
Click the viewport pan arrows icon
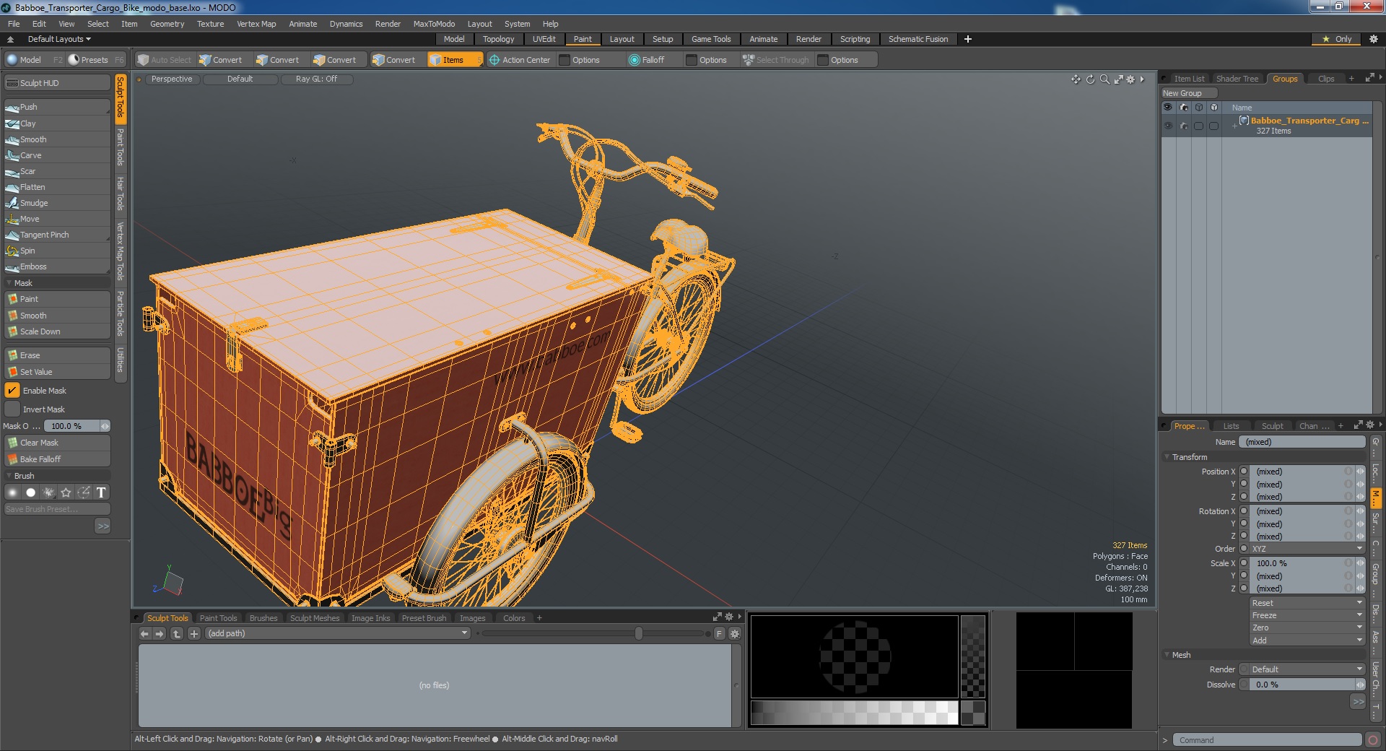[1076, 79]
